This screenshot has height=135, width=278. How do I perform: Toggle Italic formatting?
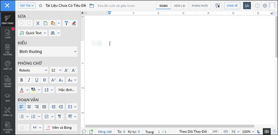29,80
